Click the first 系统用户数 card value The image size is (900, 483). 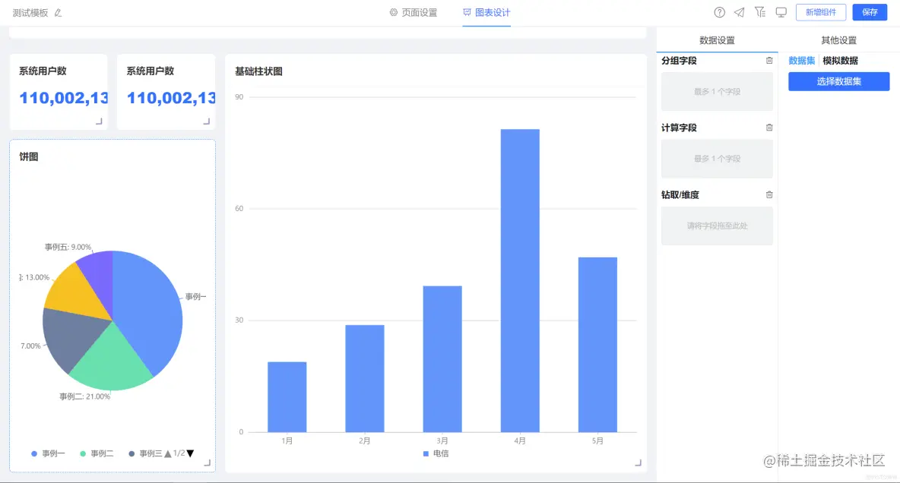63,97
